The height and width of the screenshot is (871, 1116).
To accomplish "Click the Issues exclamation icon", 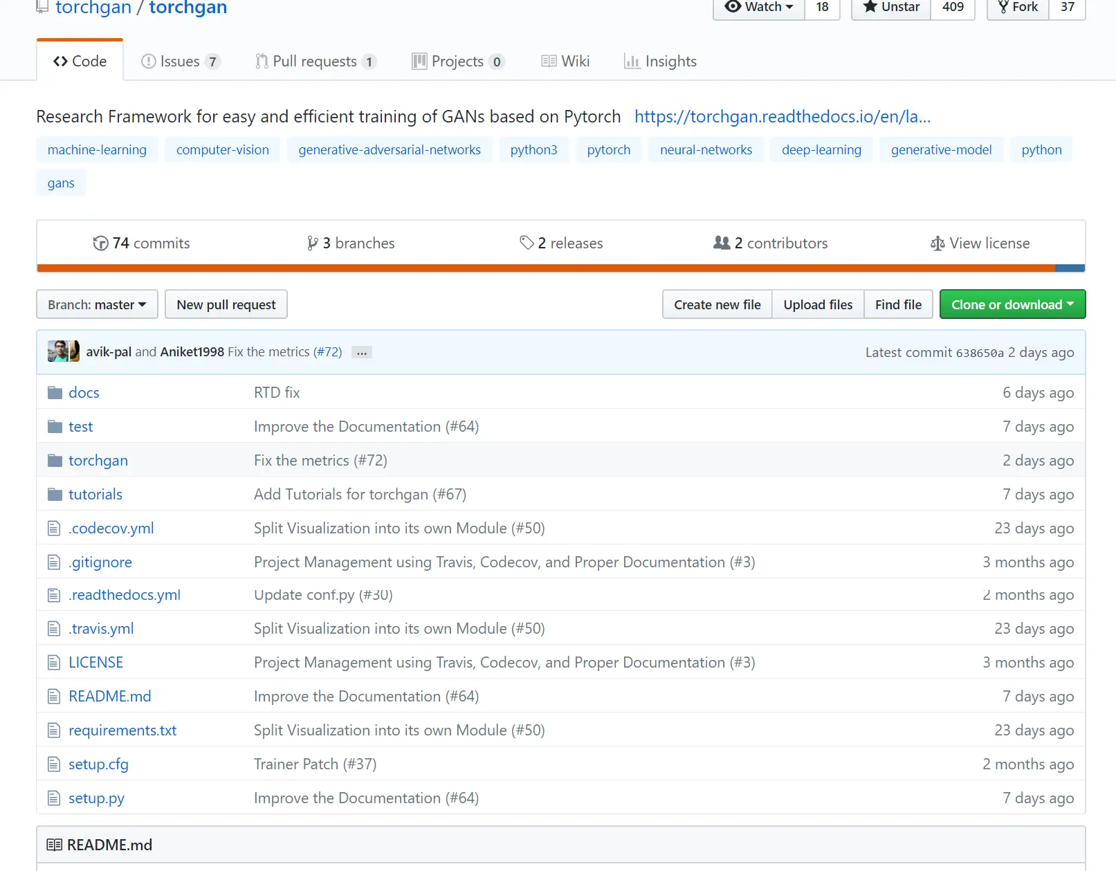I will coord(148,62).
